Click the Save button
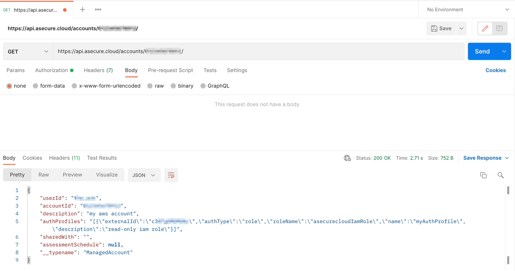The height and width of the screenshot is (271, 515). (x=441, y=28)
